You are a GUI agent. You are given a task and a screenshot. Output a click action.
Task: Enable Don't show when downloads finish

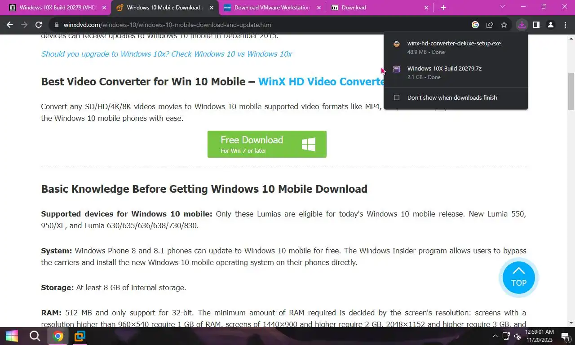[x=396, y=97]
